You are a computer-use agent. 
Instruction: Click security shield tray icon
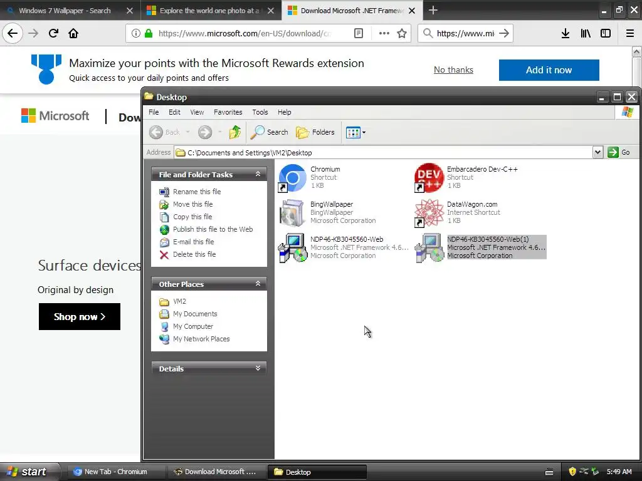tap(572, 472)
